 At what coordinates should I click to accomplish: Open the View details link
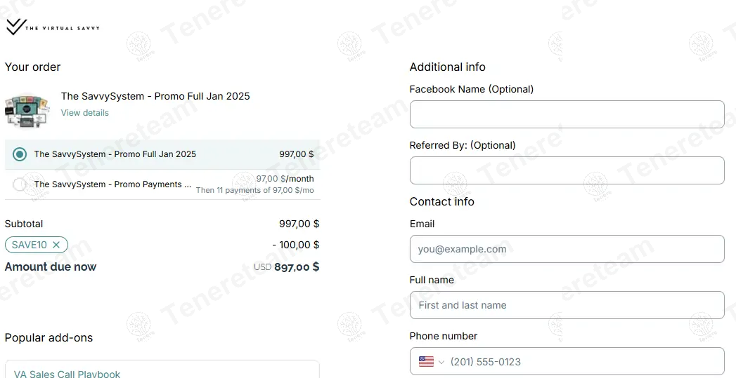[85, 113]
